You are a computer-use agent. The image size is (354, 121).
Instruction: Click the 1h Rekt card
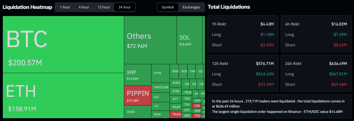coord(243,34)
